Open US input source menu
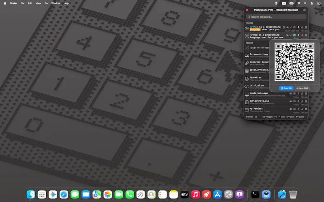Image resolution: width=324 pixels, height=202 pixels. click(x=284, y=3)
